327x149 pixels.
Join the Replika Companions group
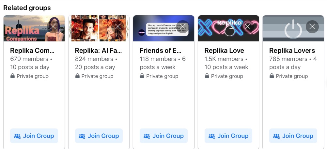[34, 136]
